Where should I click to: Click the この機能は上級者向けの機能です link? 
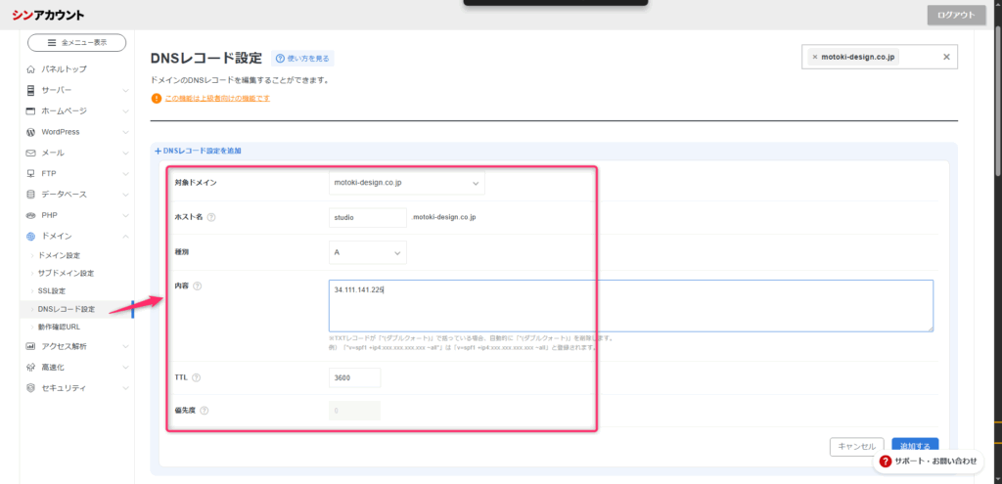(x=217, y=99)
